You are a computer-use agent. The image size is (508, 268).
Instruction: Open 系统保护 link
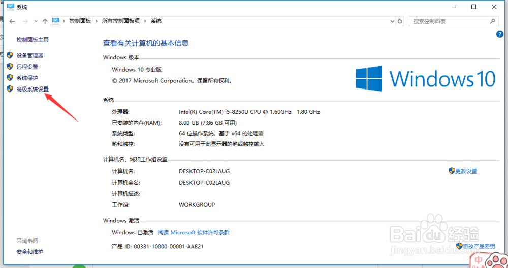pyautogui.click(x=27, y=78)
